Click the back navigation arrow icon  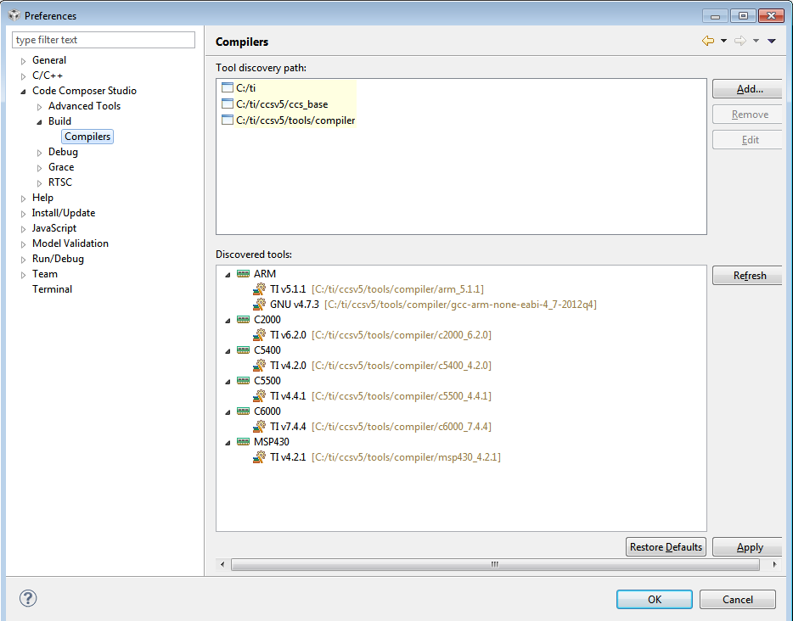click(707, 41)
